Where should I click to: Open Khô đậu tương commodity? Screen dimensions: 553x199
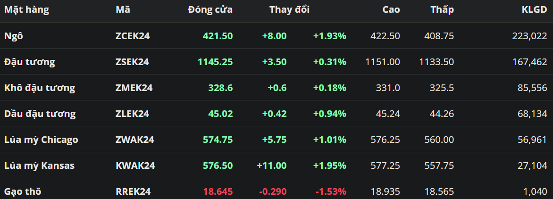click(x=40, y=88)
